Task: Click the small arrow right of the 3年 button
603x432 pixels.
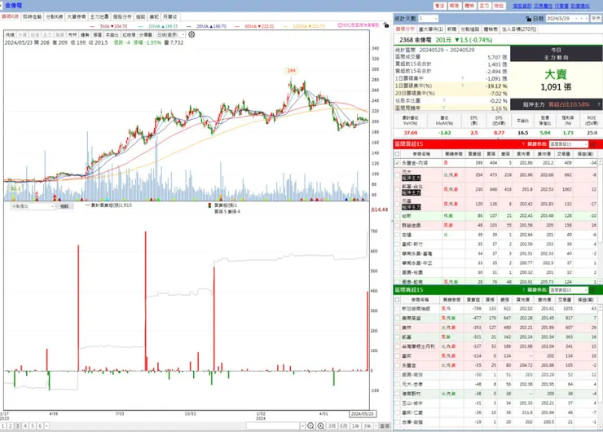Action: point(376,425)
